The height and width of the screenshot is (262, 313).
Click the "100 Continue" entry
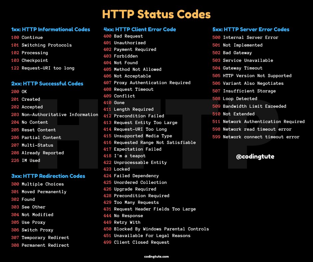tap(27, 38)
